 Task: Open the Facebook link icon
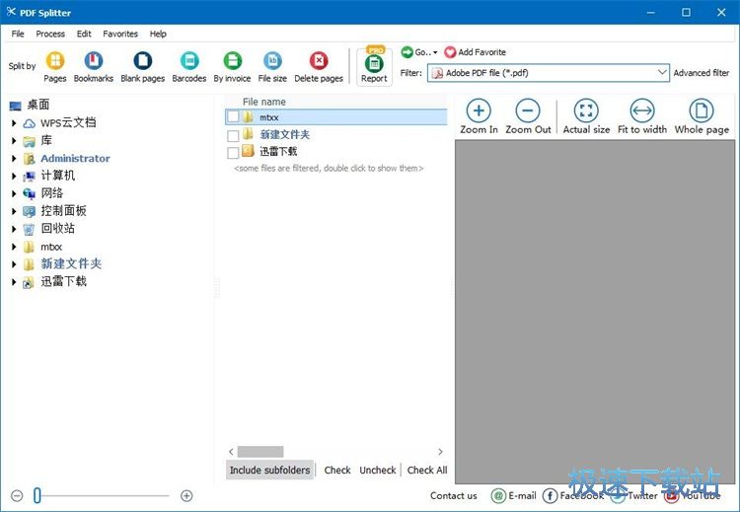tap(550, 495)
